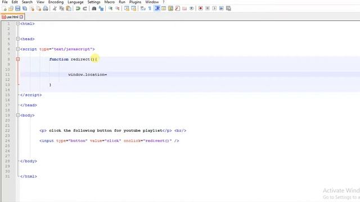This screenshot has width=360, height=202.
Task: Open the Function List icon
Action: tap(178, 8)
